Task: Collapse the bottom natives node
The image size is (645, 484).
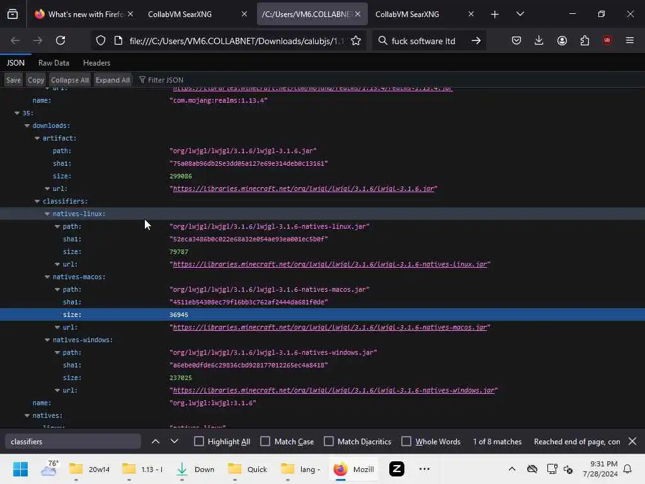Action: [27, 416]
